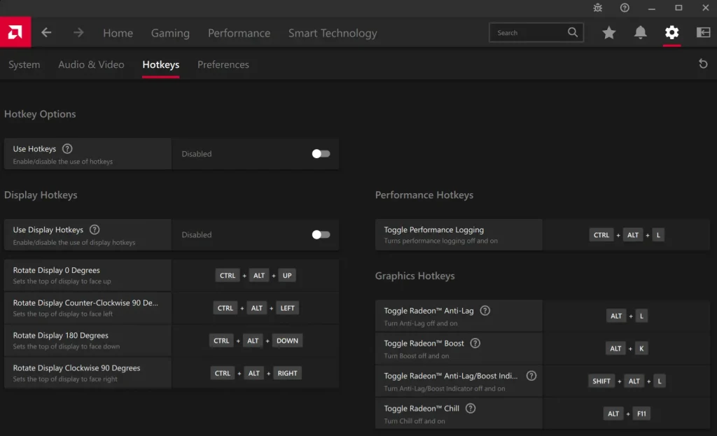The width and height of the screenshot is (717, 436).
Task: Enable the Use Hotkeys switch
Action: [x=321, y=154]
